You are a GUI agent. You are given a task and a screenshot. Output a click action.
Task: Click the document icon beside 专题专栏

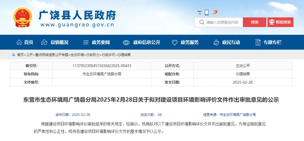pyautogui.click(x=258, y=42)
